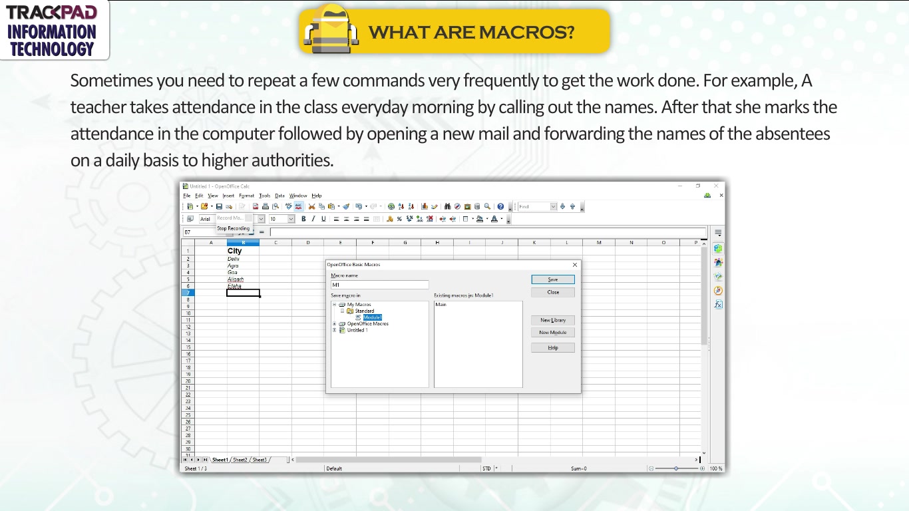Click the New Library button
Viewport: 909px width, 511px height.
pos(553,320)
